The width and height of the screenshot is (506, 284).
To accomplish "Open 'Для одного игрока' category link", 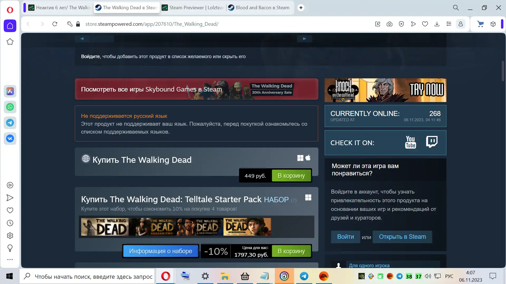I will [x=369, y=266].
